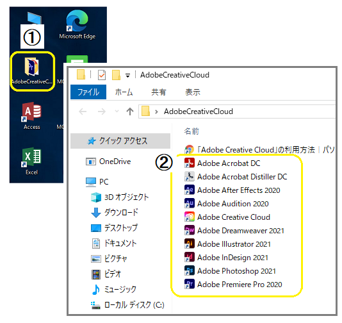Click the ダウンロード arrow icon
This screenshot has width=342, height=323.
click(x=96, y=212)
